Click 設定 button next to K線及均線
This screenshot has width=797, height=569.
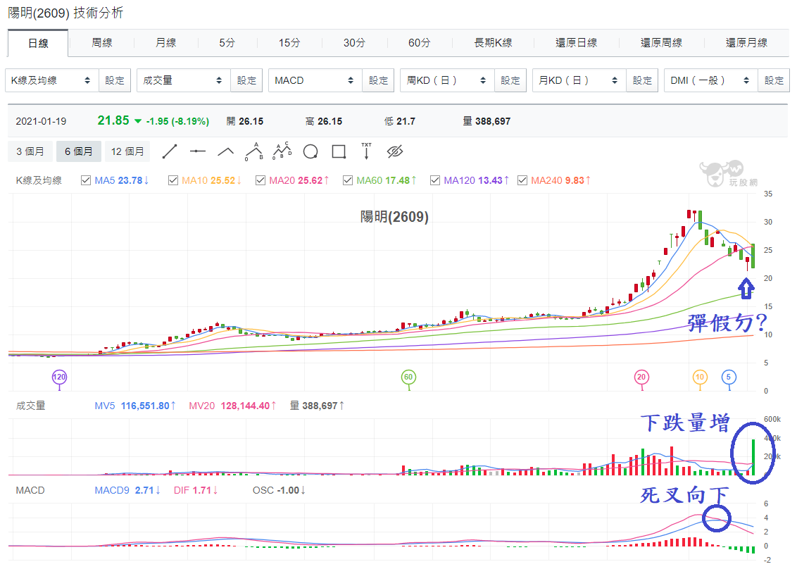(x=115, y=80)
